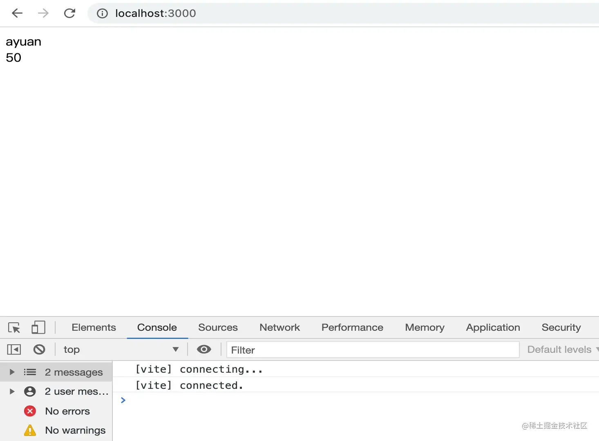Click the [vite] connected console message

pos(189,385)
